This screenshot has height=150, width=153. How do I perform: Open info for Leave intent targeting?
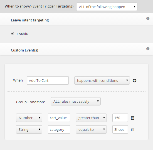point(148,18)
